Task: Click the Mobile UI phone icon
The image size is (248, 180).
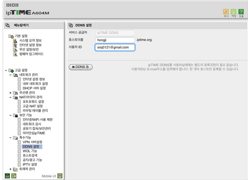Action: click(60, 176)
